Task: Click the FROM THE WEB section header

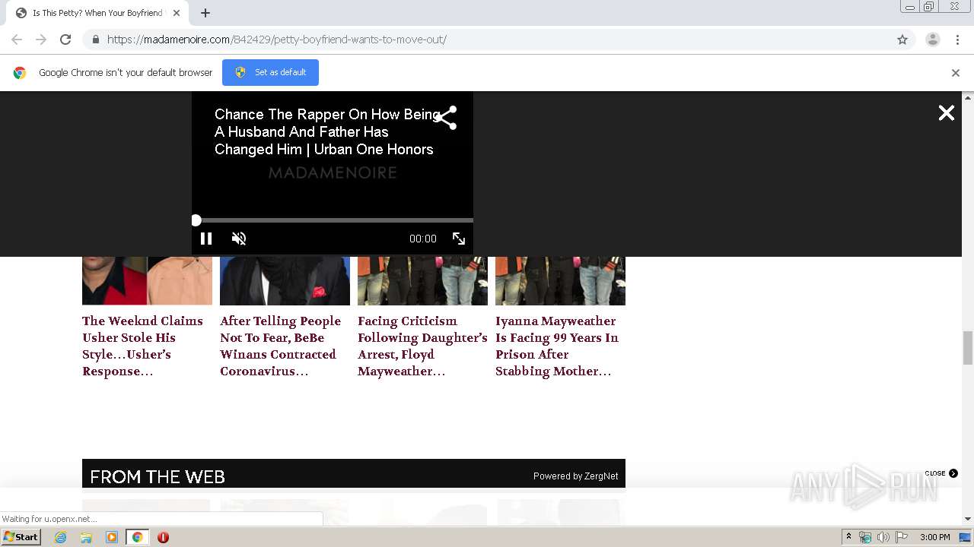Action: point(158,477)
